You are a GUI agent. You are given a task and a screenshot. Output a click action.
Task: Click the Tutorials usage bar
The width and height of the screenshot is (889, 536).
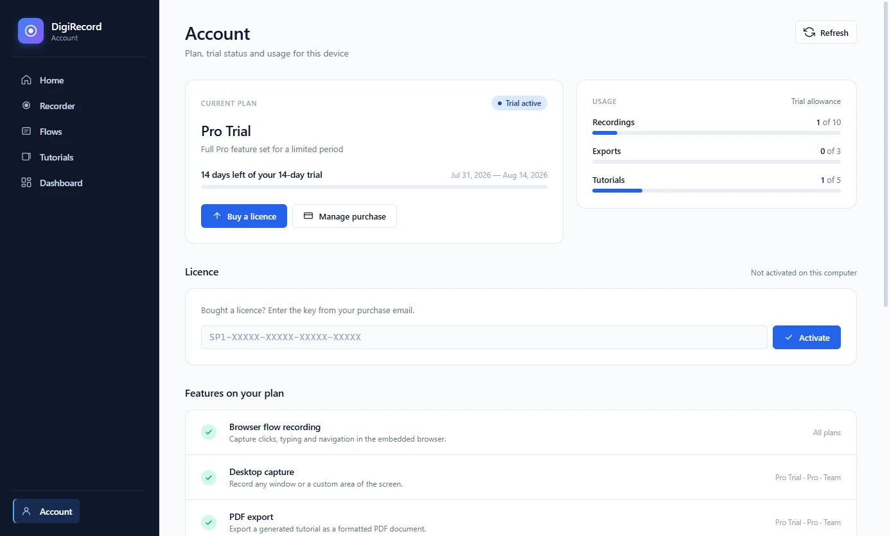point(716,191)
